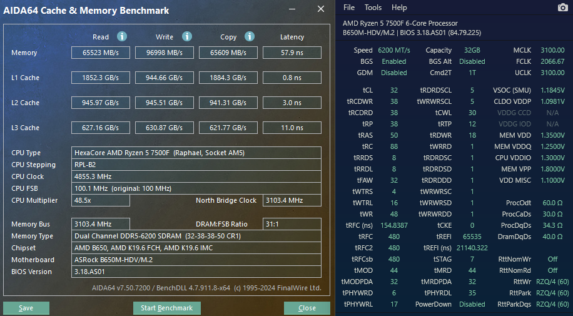Select L2 Cache Copy 941.31 GB/s
Image resolution: width=573 pixels, height=316 pixels.
coord(228,103)
